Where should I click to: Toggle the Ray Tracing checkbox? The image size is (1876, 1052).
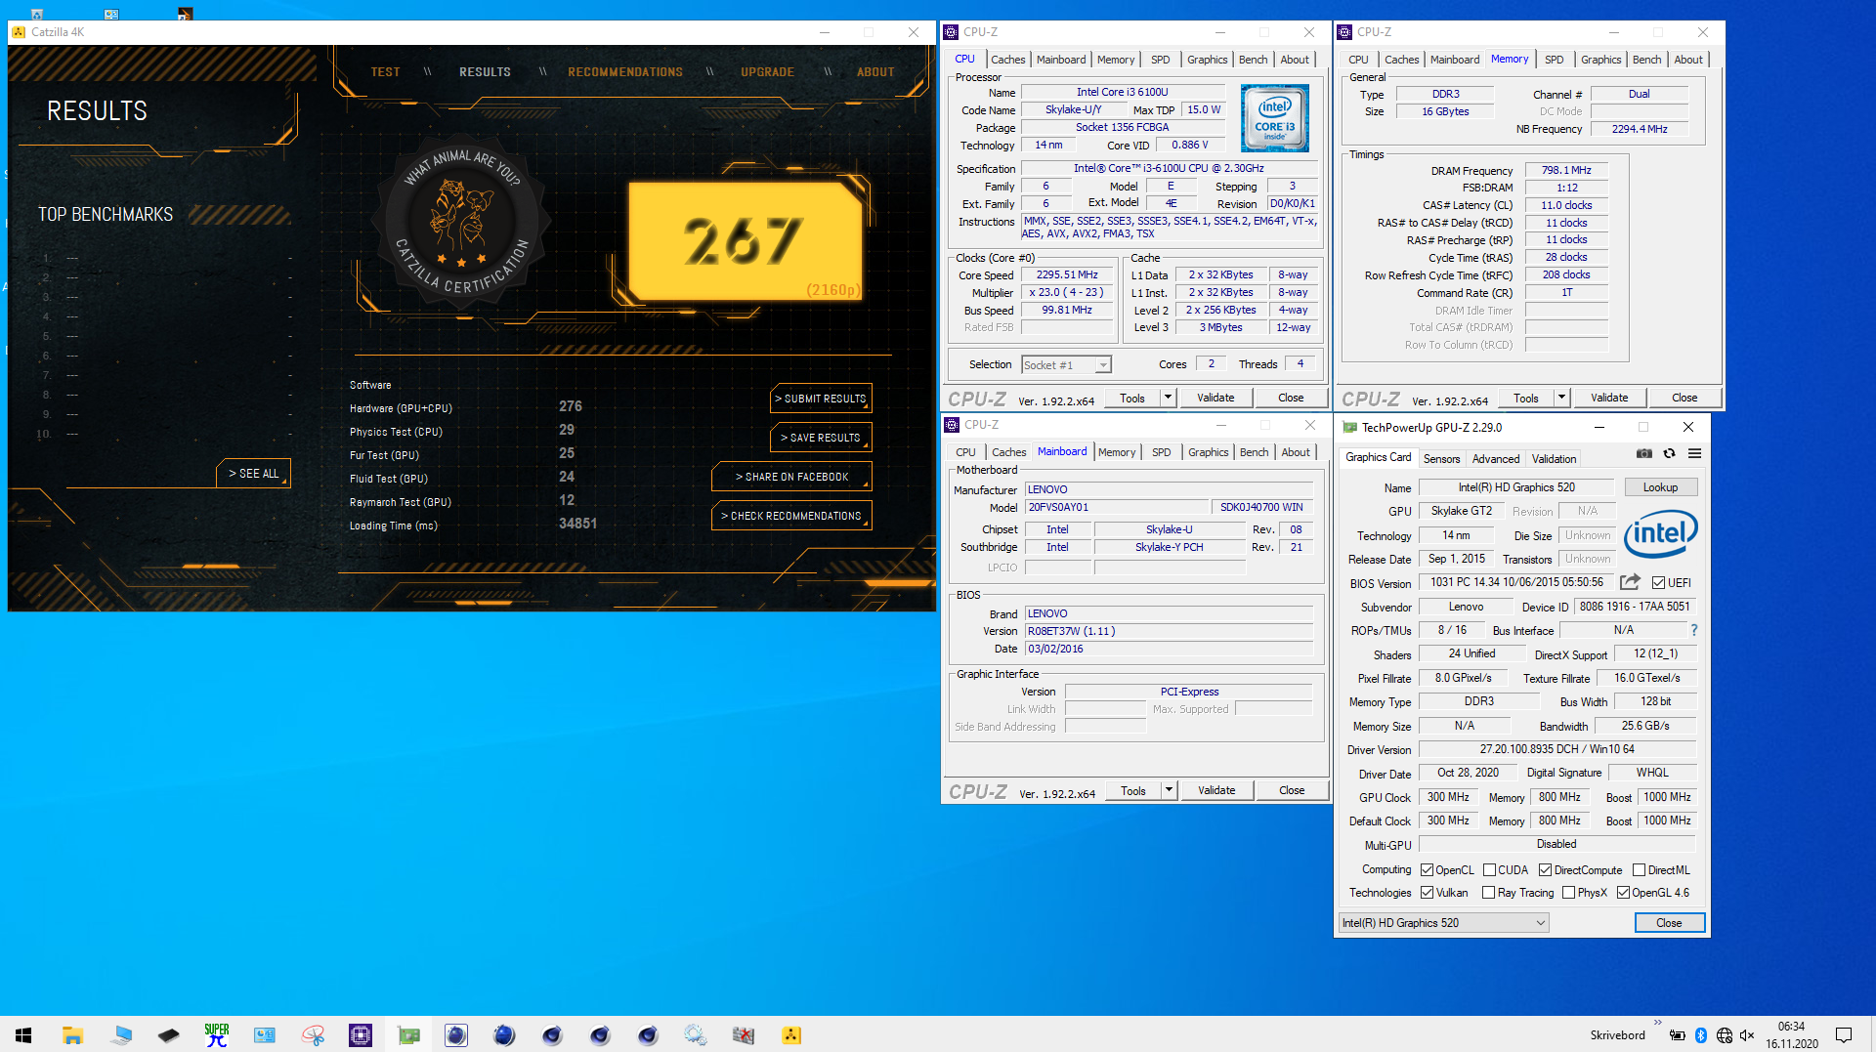point(1488,893)
